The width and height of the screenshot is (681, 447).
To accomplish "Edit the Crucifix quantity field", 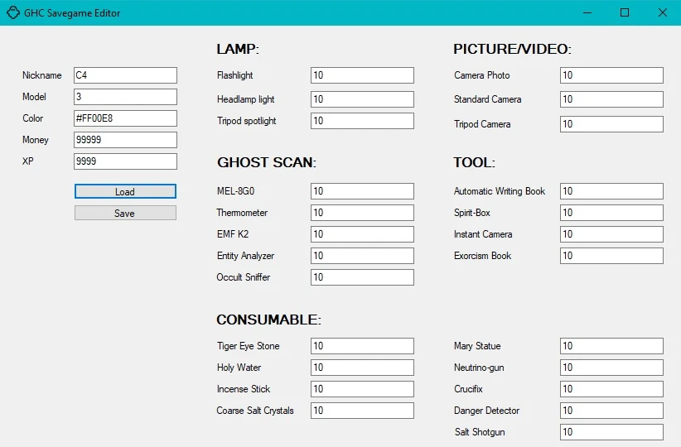I will click(x=611, y=389).
